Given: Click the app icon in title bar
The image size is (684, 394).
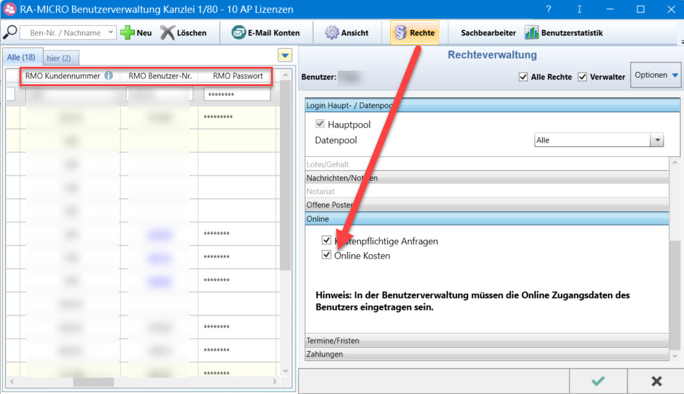Looking at the screenshot, I should [x=10, y=9].
